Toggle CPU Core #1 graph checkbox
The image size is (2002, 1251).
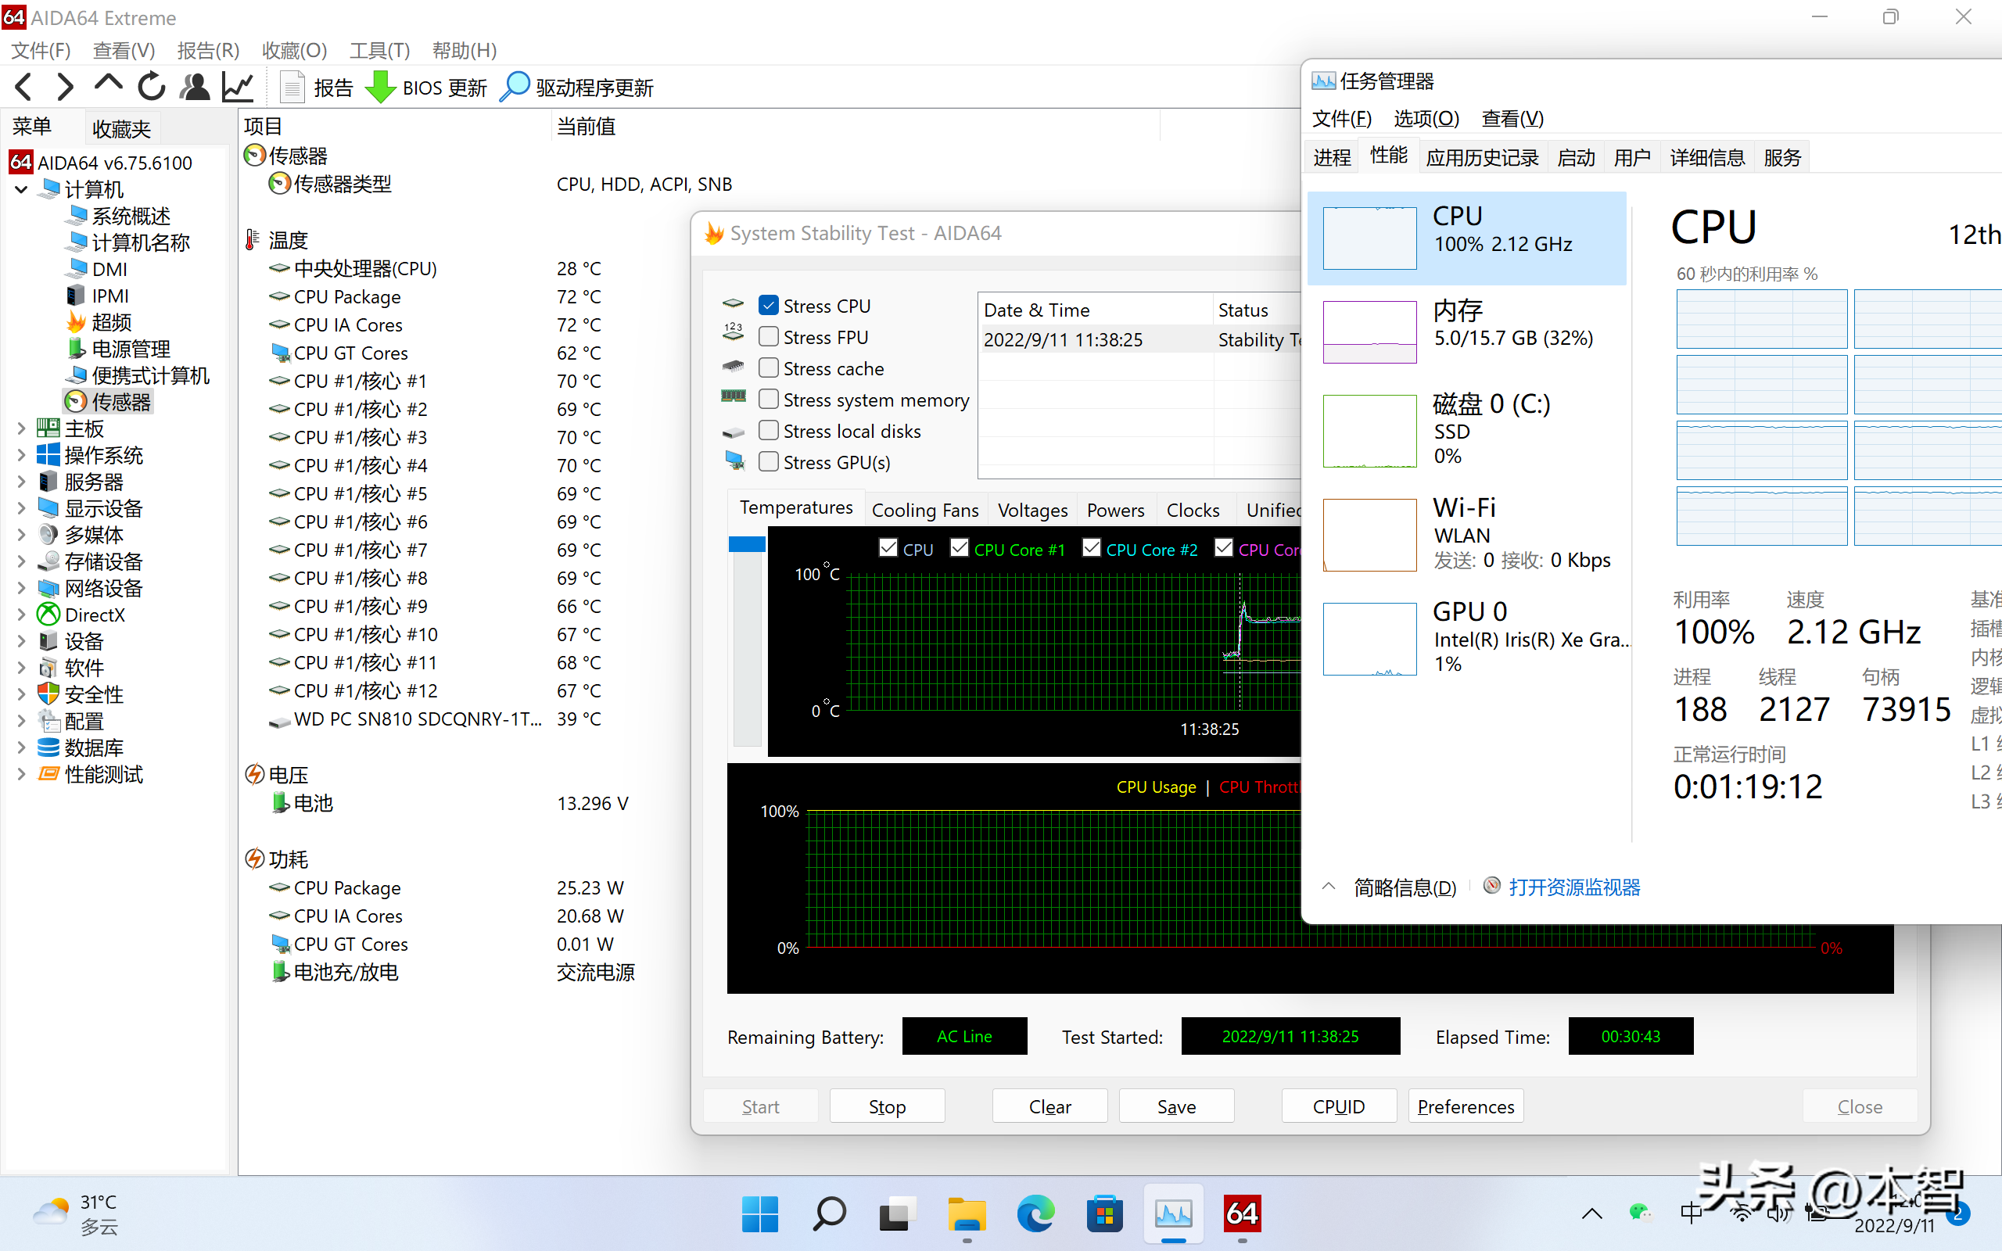[960, 548]
